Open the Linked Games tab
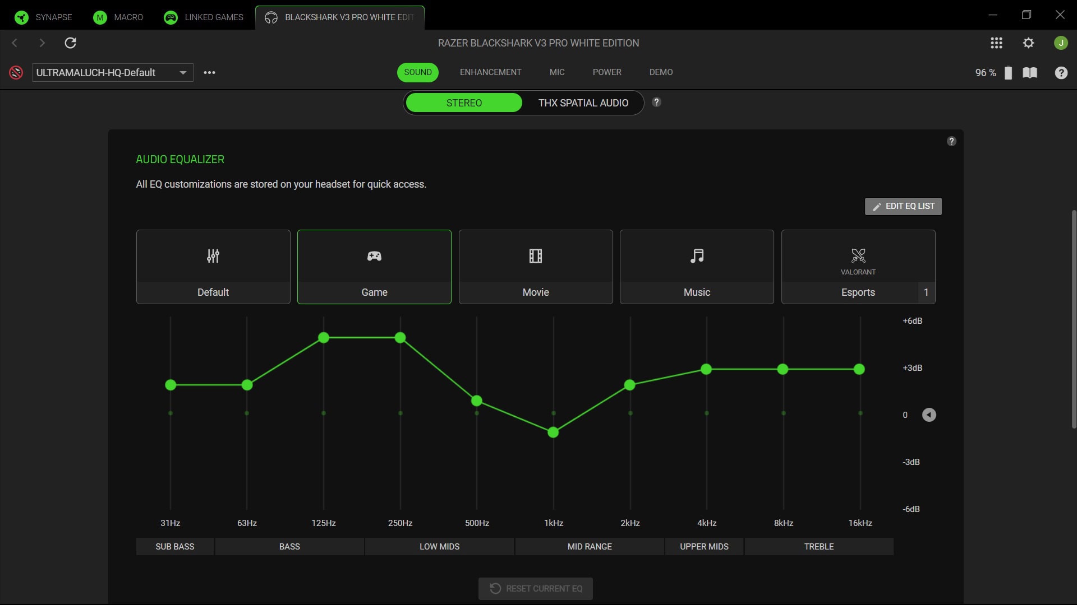1077x605 pixels. [204, 17]
